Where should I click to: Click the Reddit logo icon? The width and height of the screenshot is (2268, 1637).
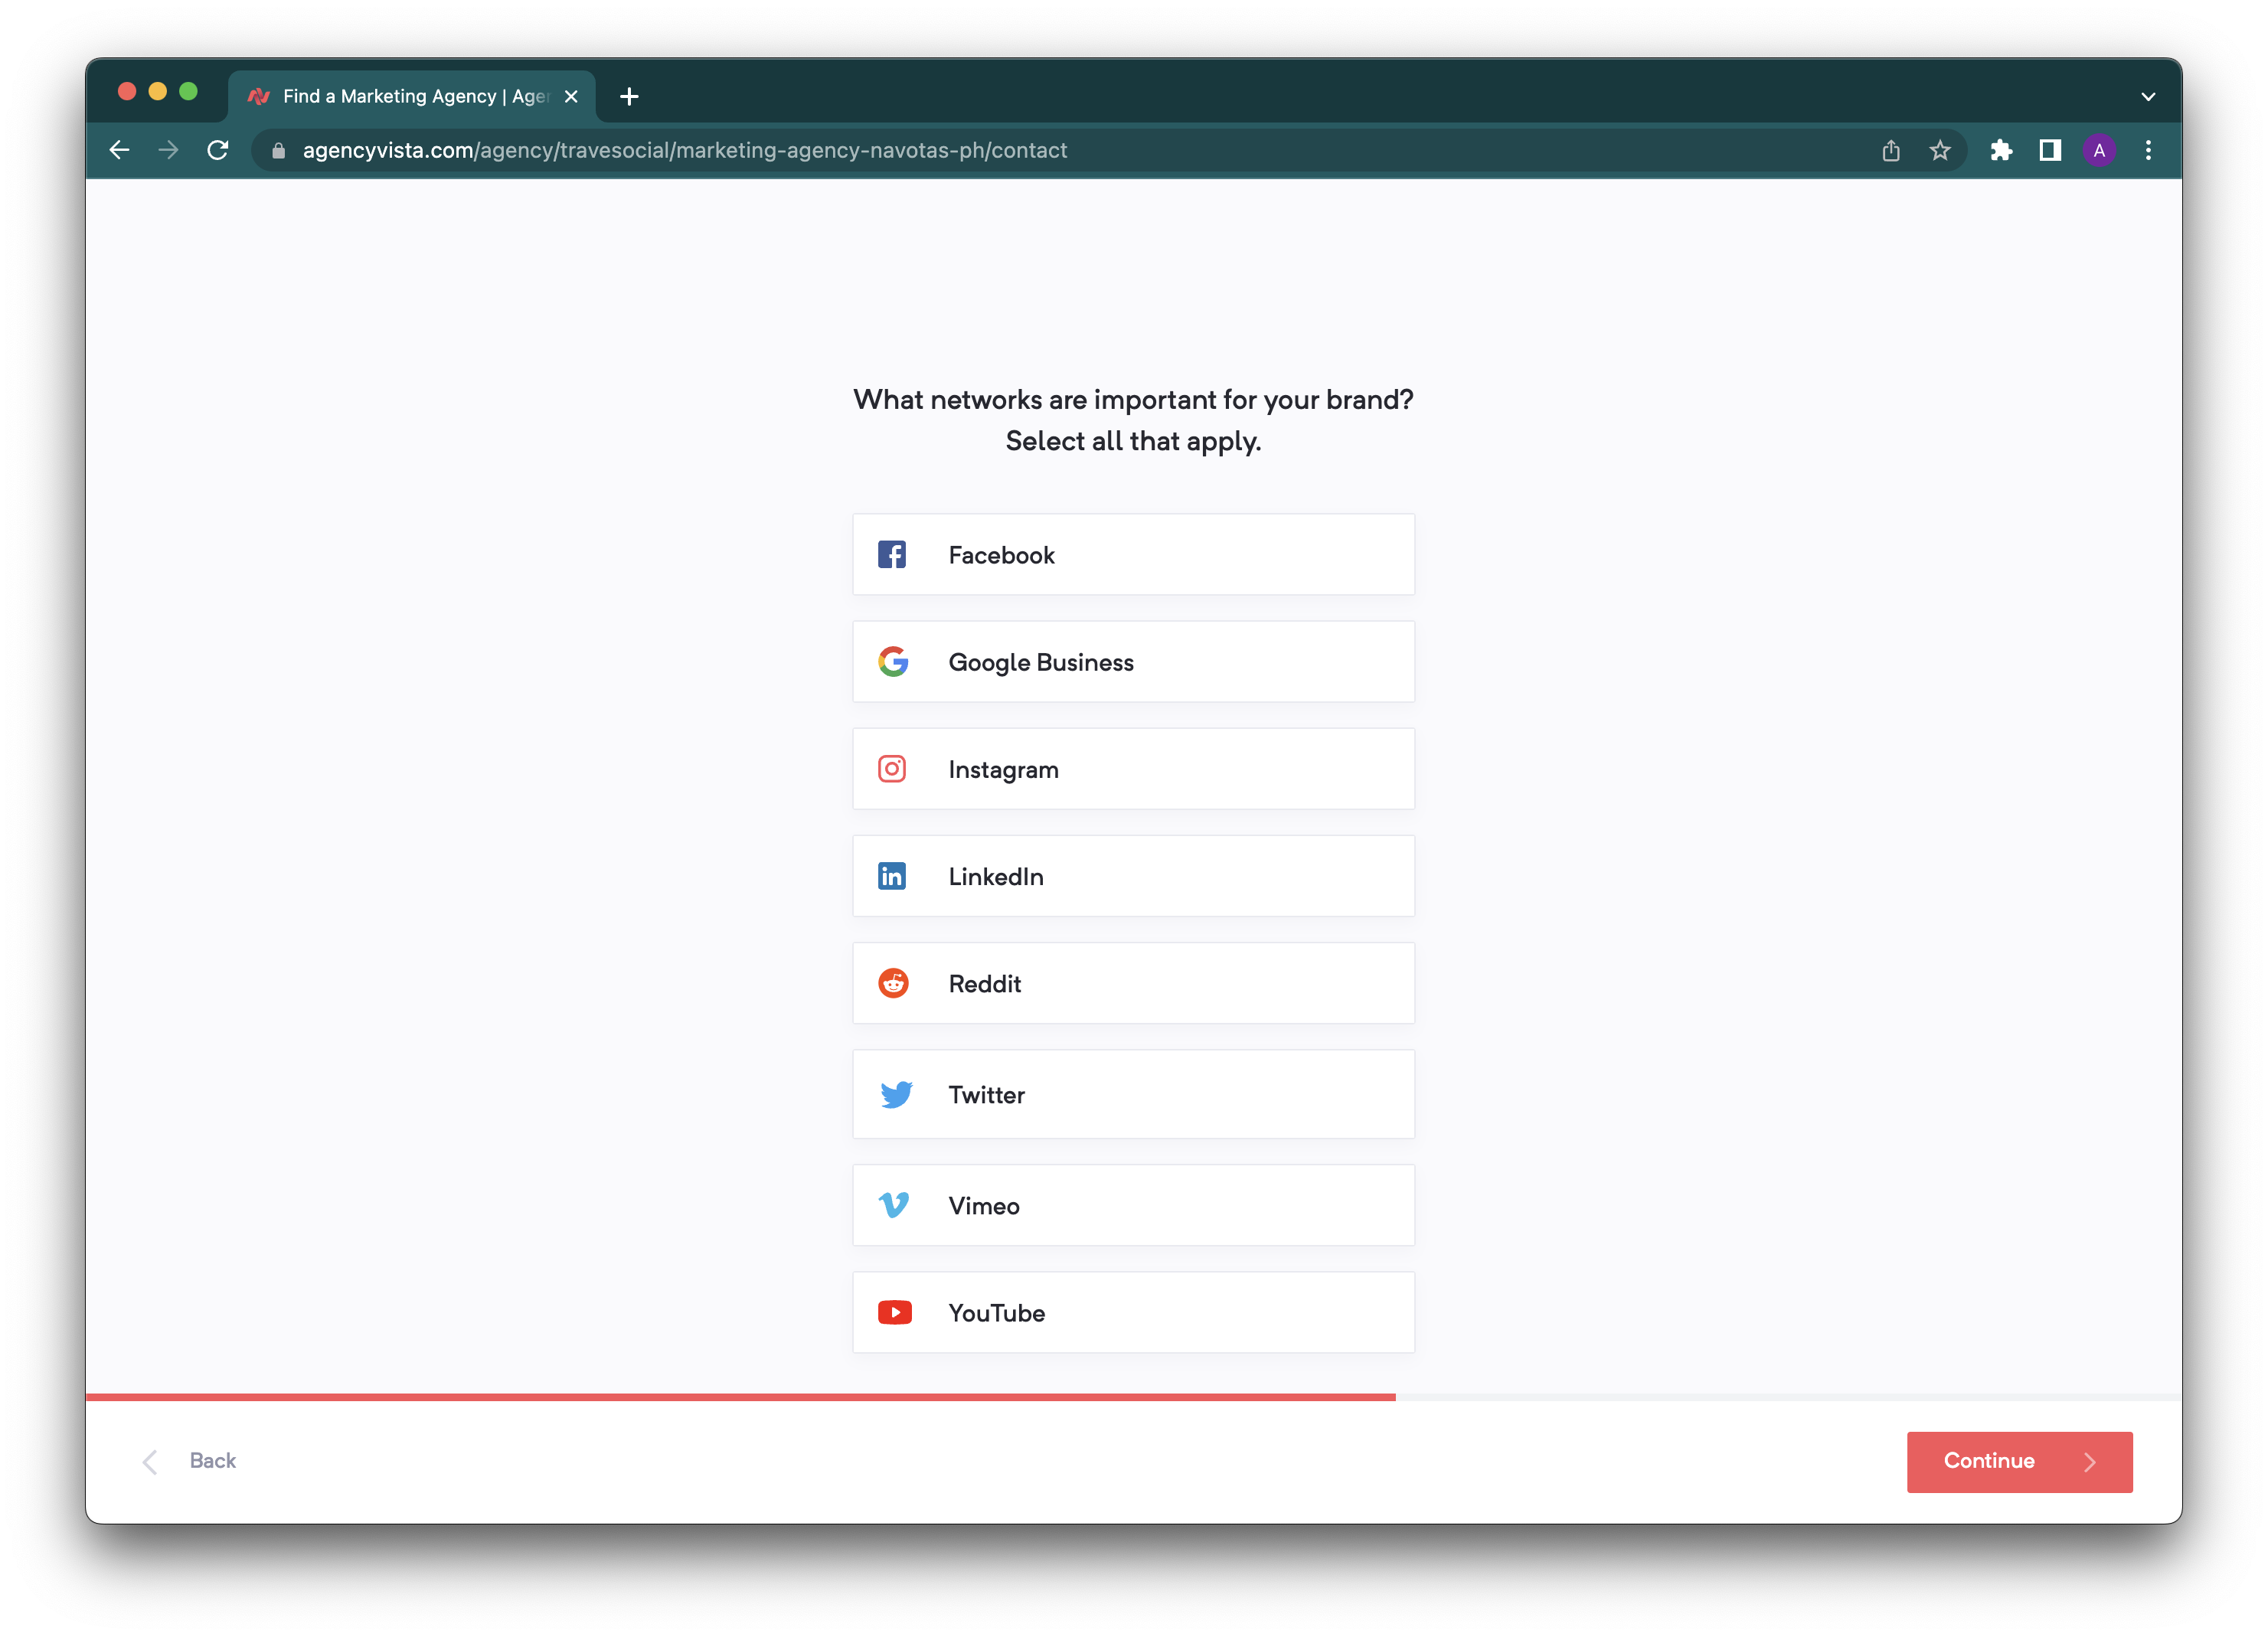point(892,983)
